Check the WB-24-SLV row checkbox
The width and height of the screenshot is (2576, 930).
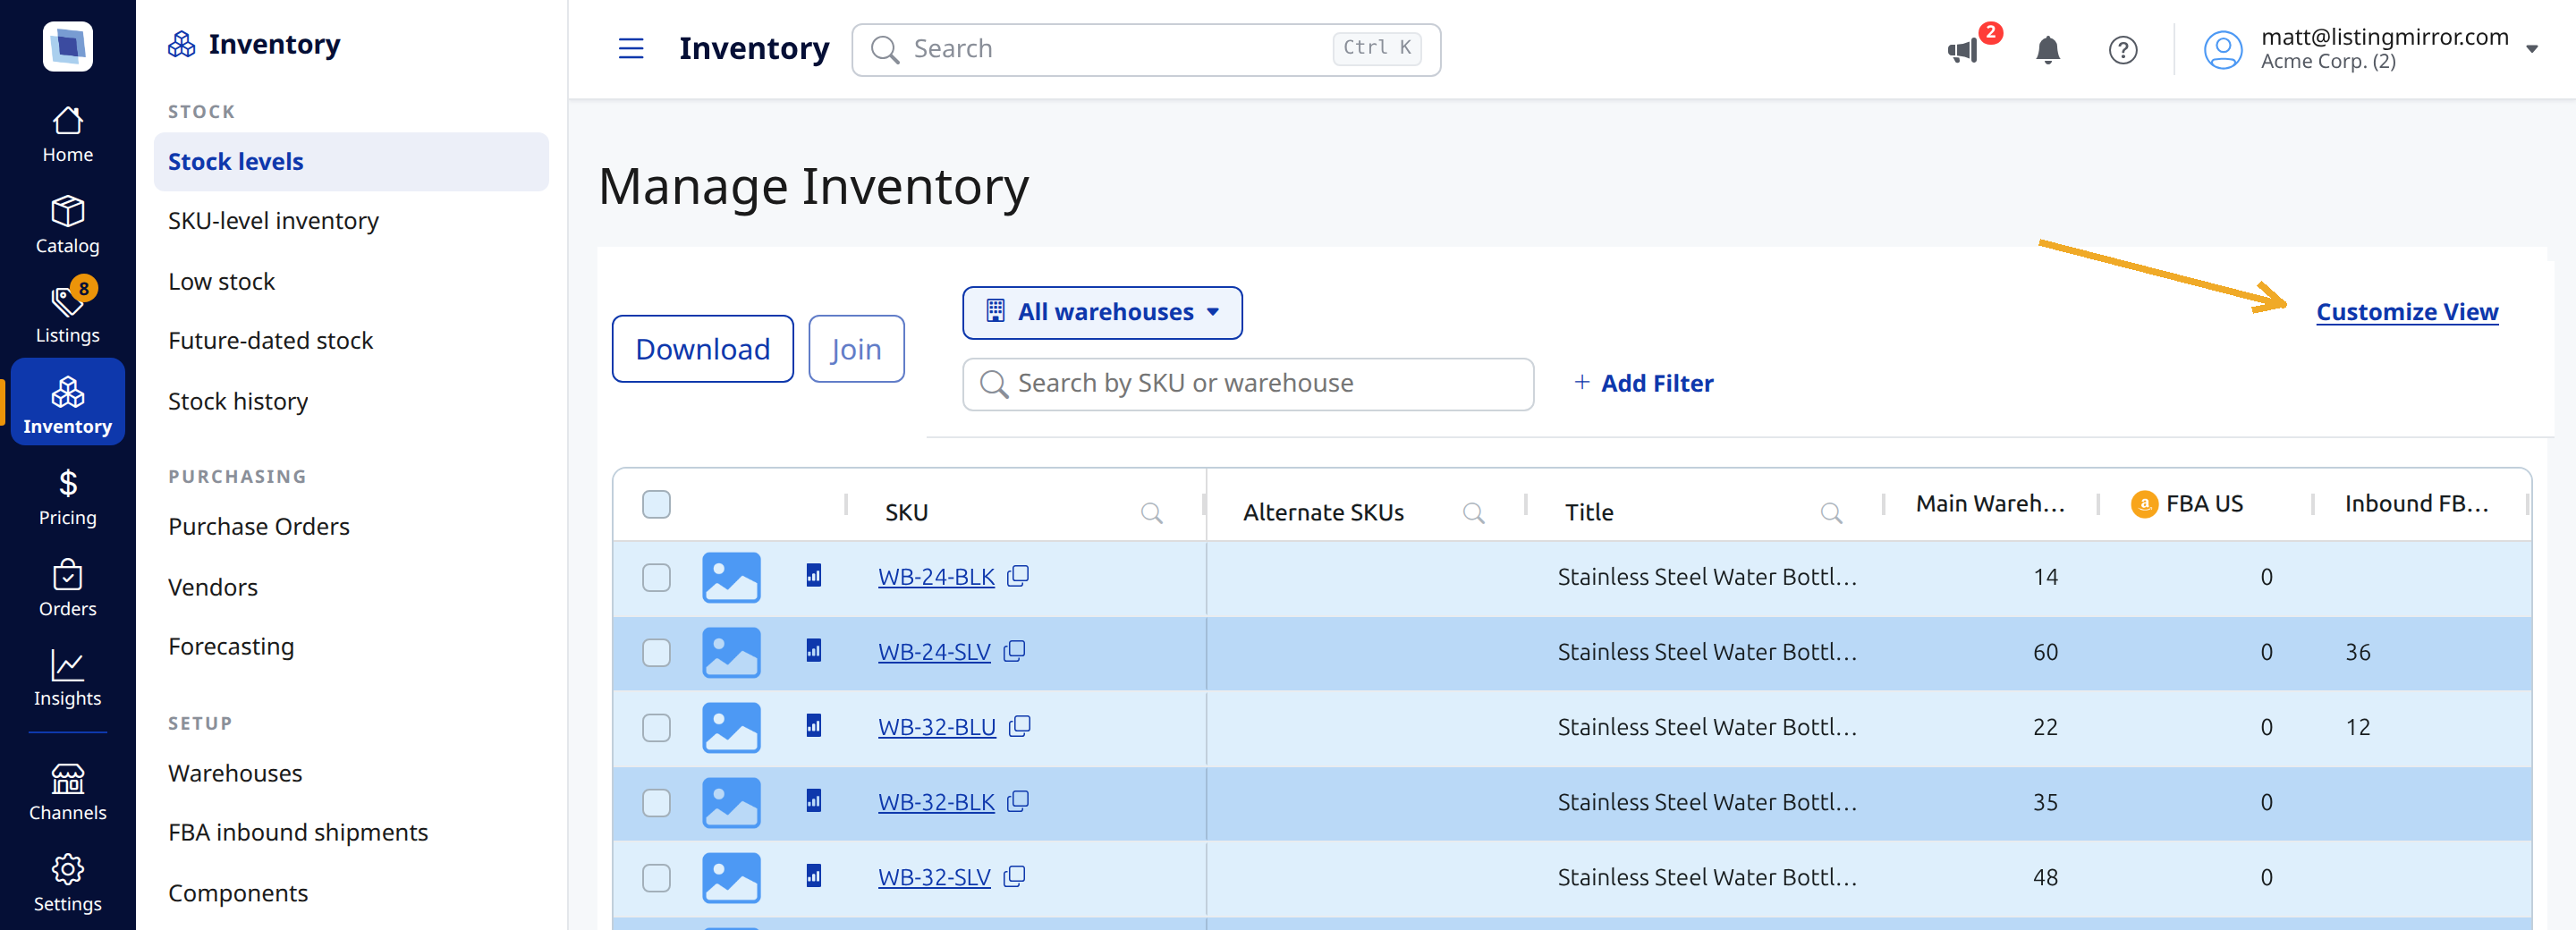[x=656, y=652]
